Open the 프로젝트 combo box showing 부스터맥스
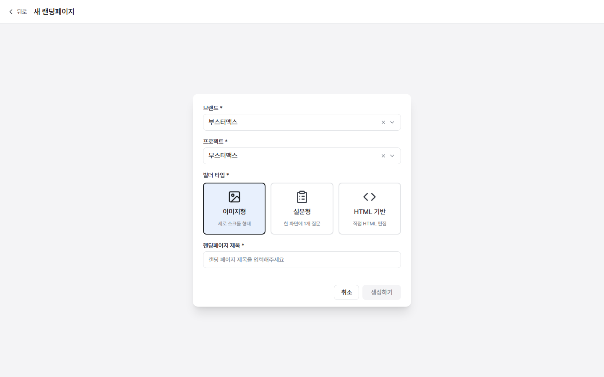Image resolution: width=604 pixels, height=377 pixels. point(302,156)
